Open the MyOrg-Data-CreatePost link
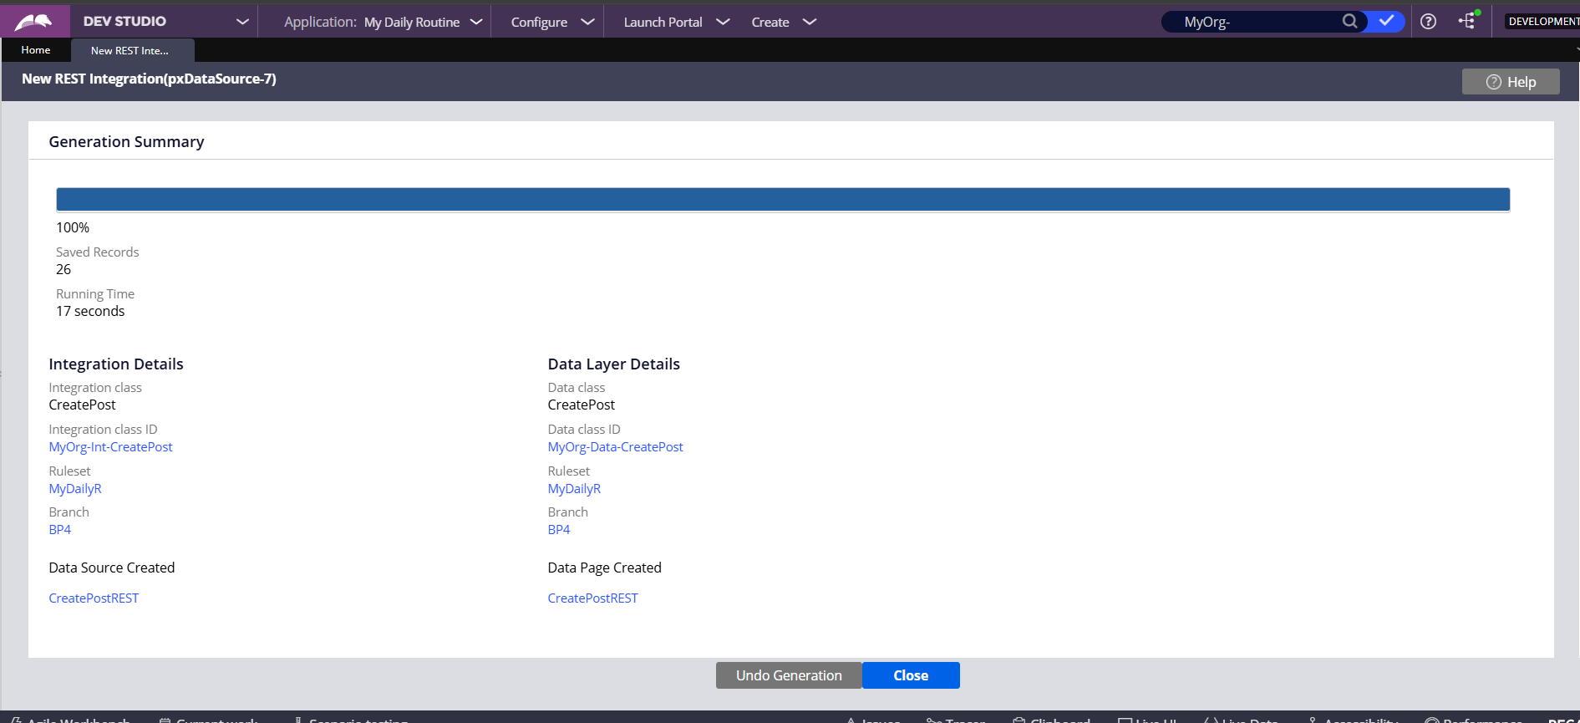Image resolution: width=1580 pixels, height=723 pixels. [615, 447]
